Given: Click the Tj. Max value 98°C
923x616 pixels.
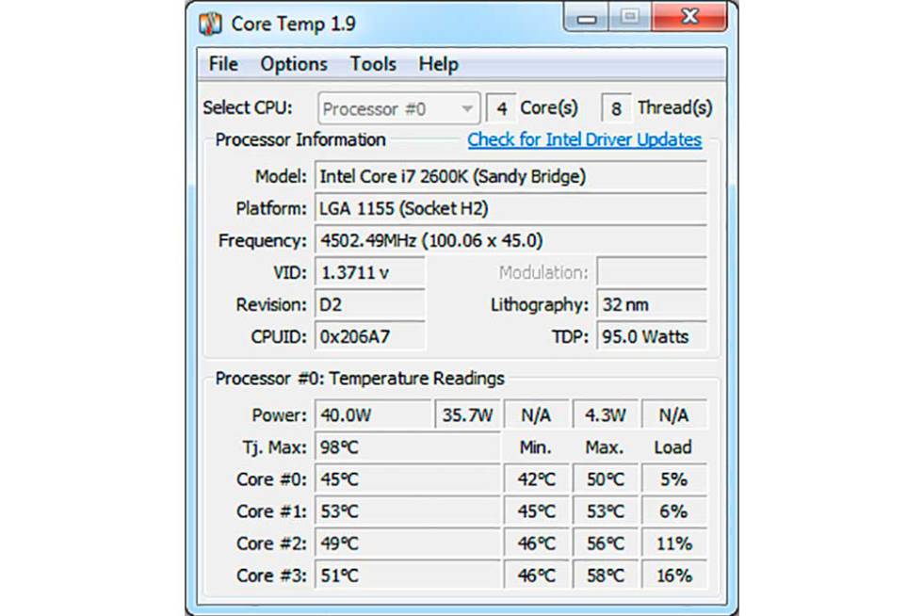Looking at the screenshot, I should coord(407,447).
